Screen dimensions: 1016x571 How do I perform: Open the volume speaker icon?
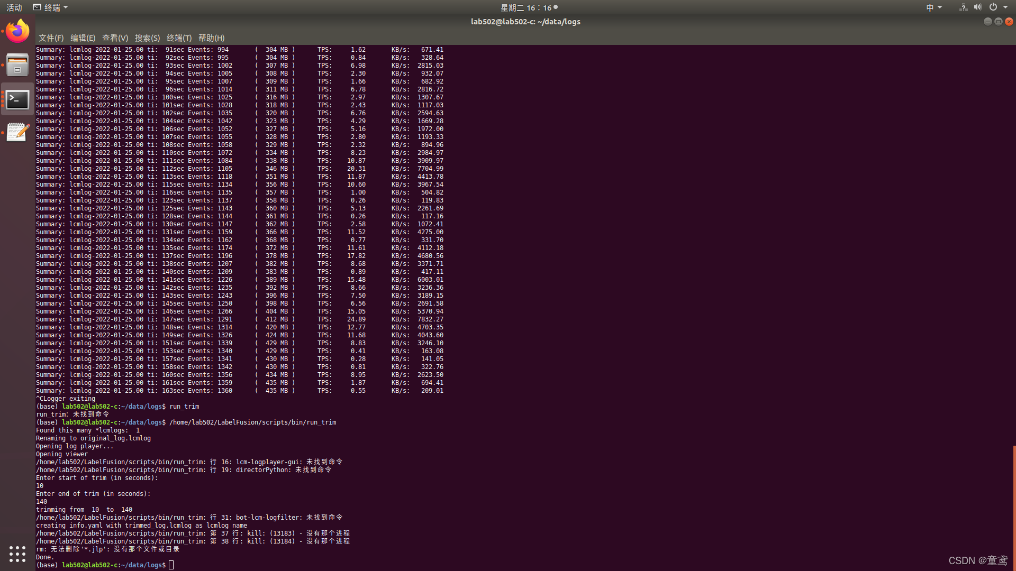pos(977,7)
